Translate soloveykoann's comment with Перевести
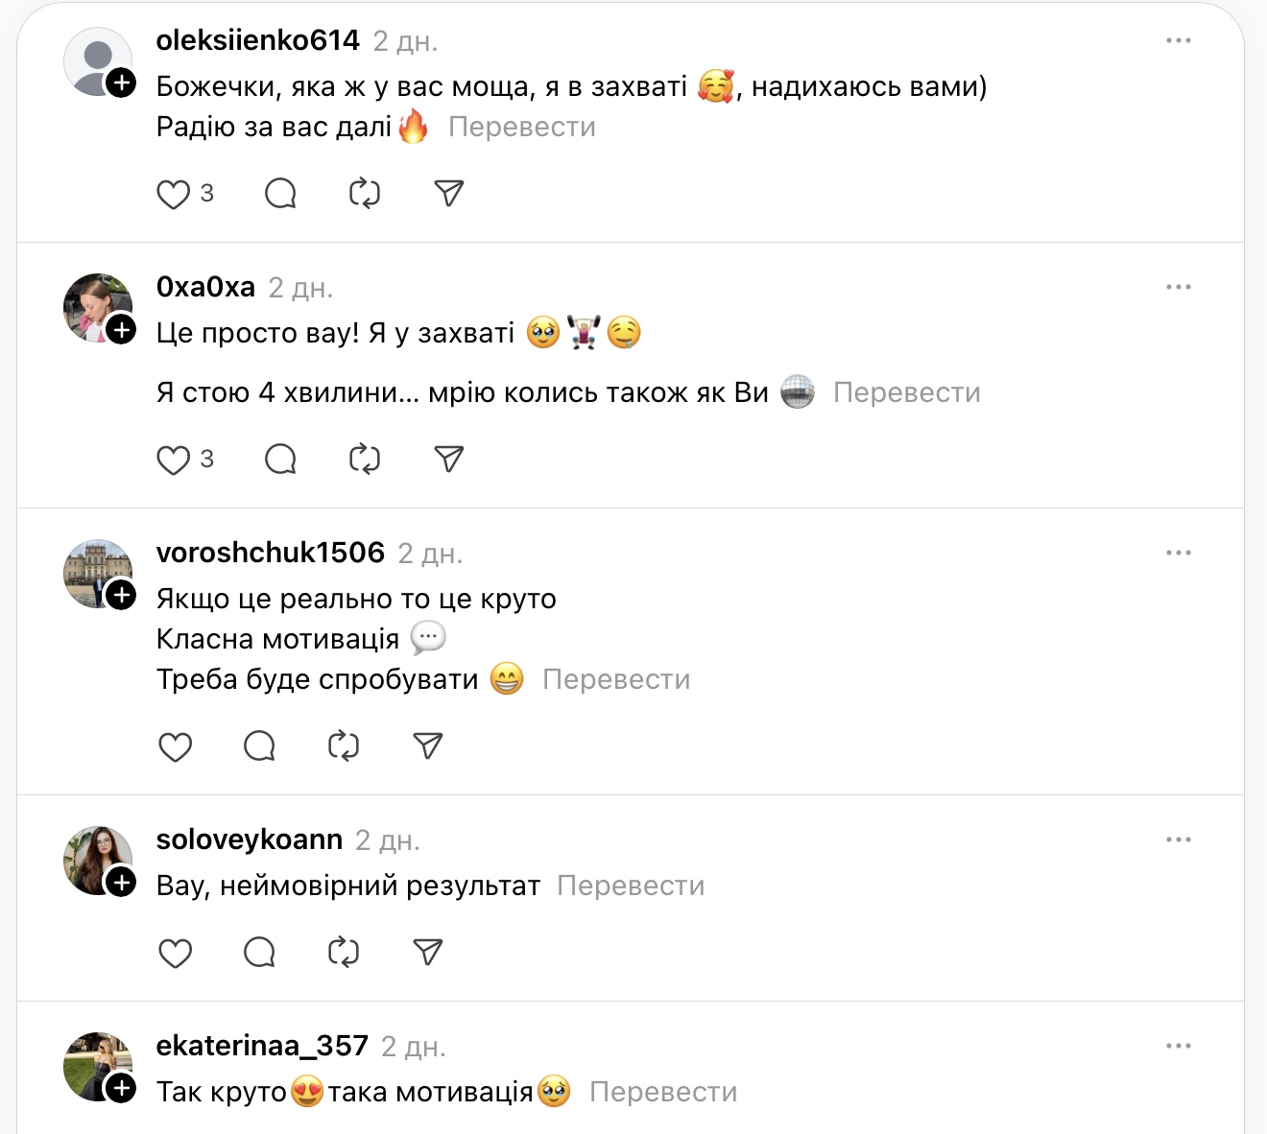Screen dimensions: 1267x1134 [x=631, y=886]
